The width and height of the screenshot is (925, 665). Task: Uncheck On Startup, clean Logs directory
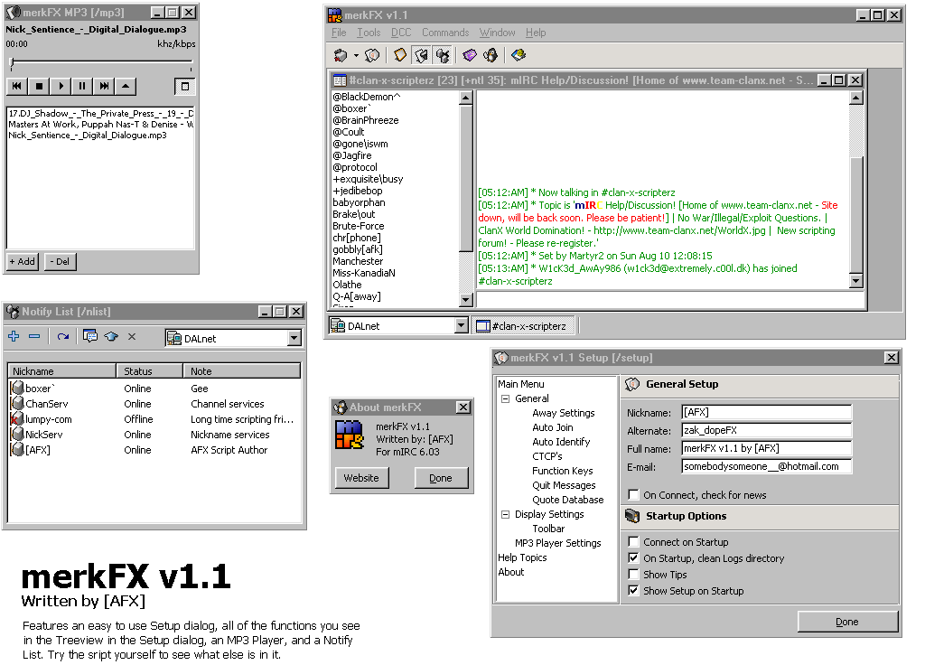tap(633, 558)
